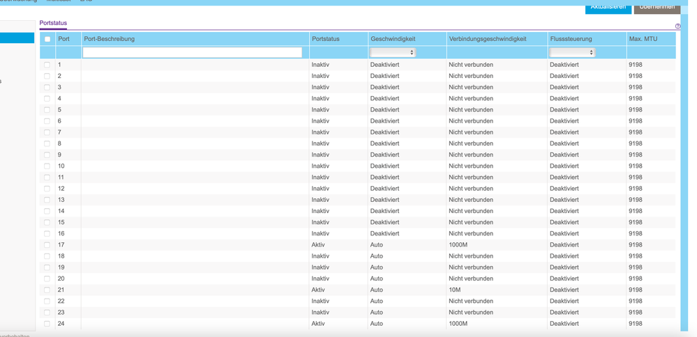Select the highlighted blue sidebar item
Viewport: 697px width, 337px height.
point(17,38)
